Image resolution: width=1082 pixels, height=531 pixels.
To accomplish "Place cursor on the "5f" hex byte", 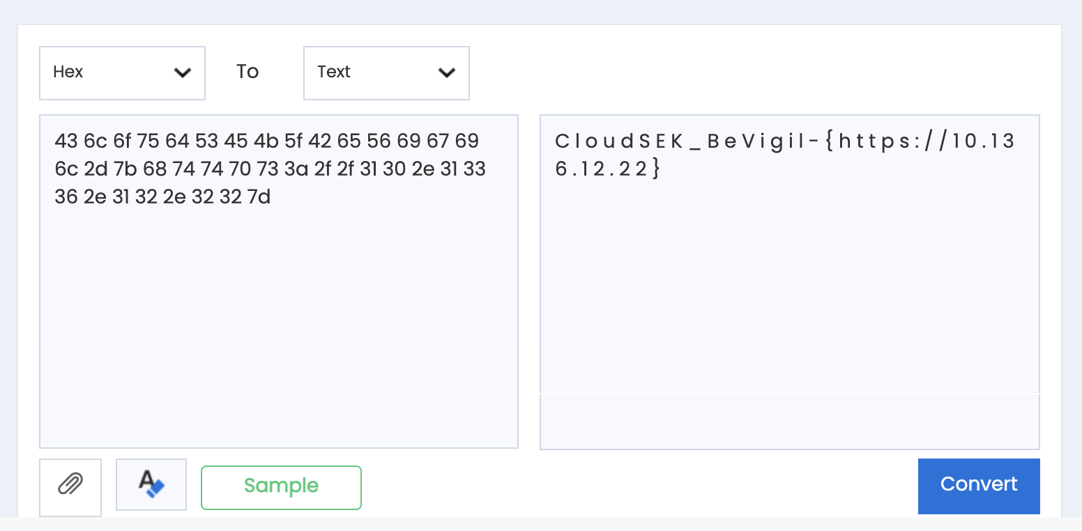I will 294,141.
